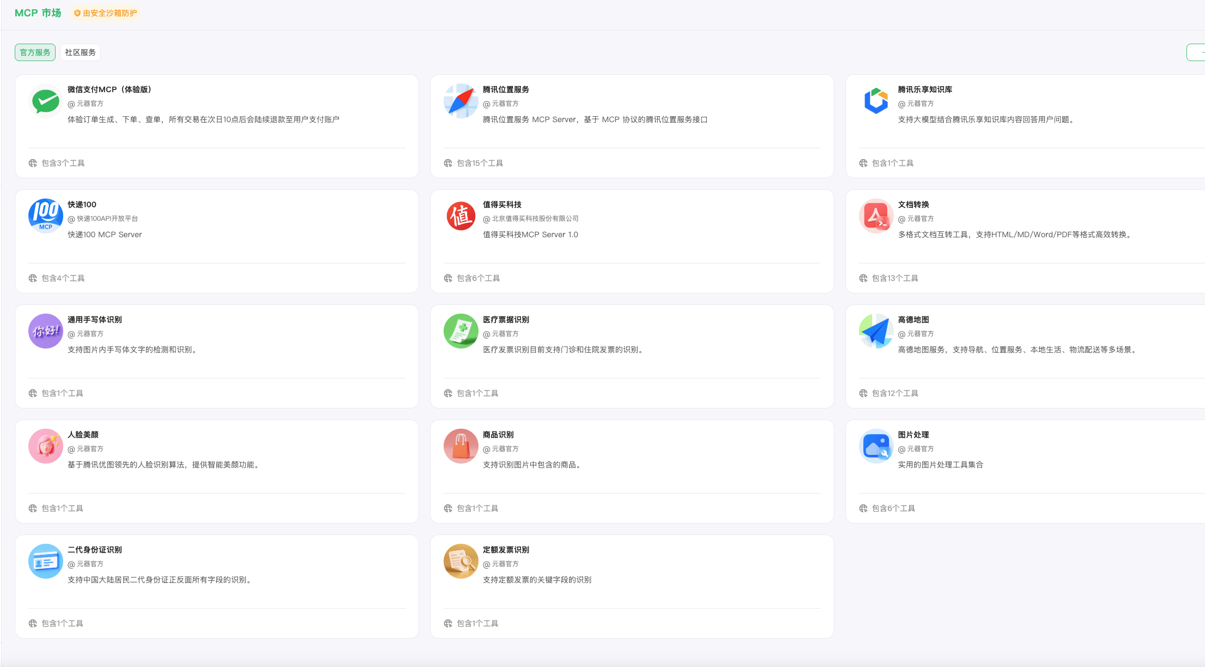
Task: Select the 文档转换 red document icon
Action: coord(876,216)
